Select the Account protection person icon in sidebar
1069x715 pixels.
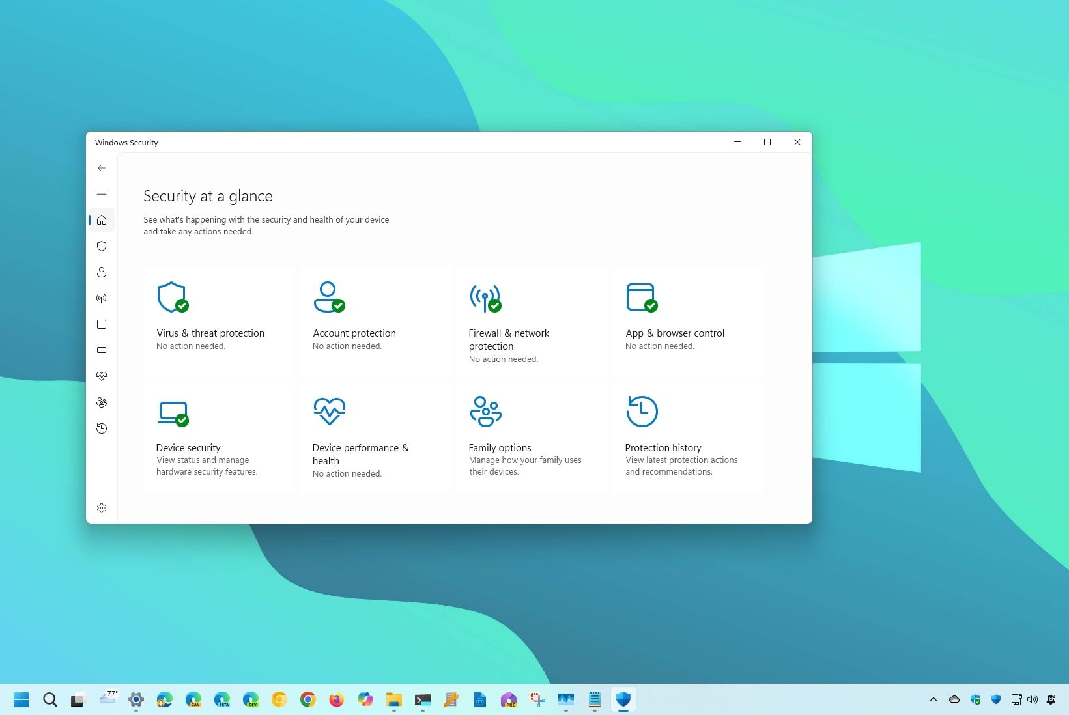click(x=102, y=272)
